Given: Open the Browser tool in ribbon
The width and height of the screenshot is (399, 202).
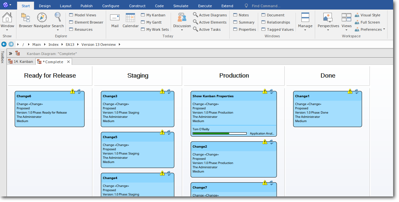Looking at the screenshot, I should [x=26, y=20].
